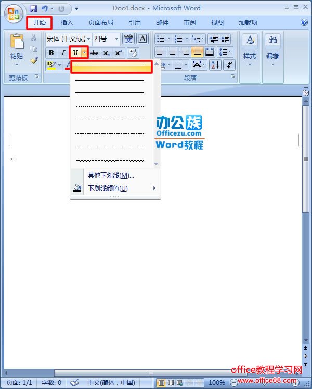312x389 pixels.
Task: Open clipboard group dialog launcher
Action: (x=37, y=76)
